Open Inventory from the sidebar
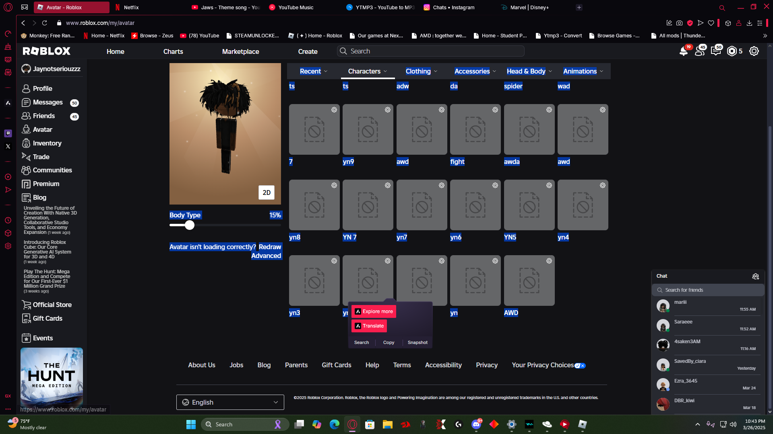The height and width of the screenshot is (434, 773). (x=47, y=143)
